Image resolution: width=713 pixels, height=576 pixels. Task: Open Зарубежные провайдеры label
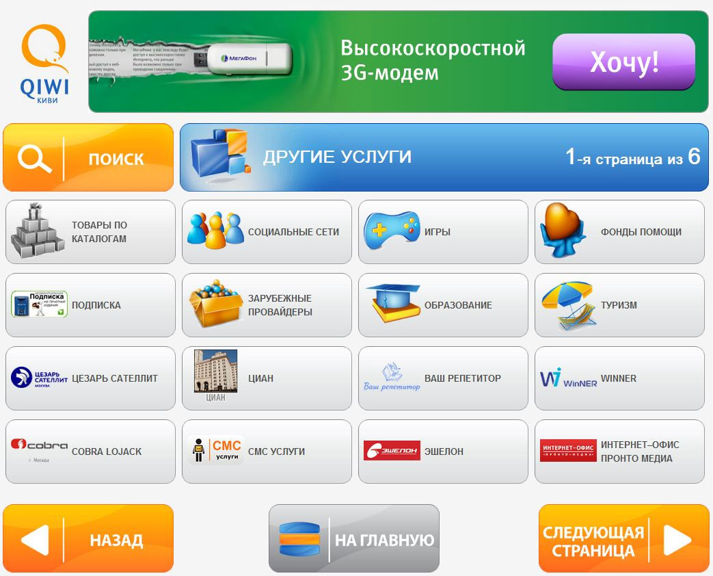coord(280,305)
